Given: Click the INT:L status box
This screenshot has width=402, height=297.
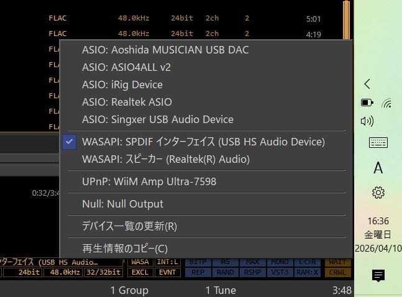Looking at the screenshot, I should 167,262.
